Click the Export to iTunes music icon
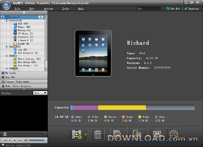The height and width of the screenshot is (147, 203). coord(174,134)
